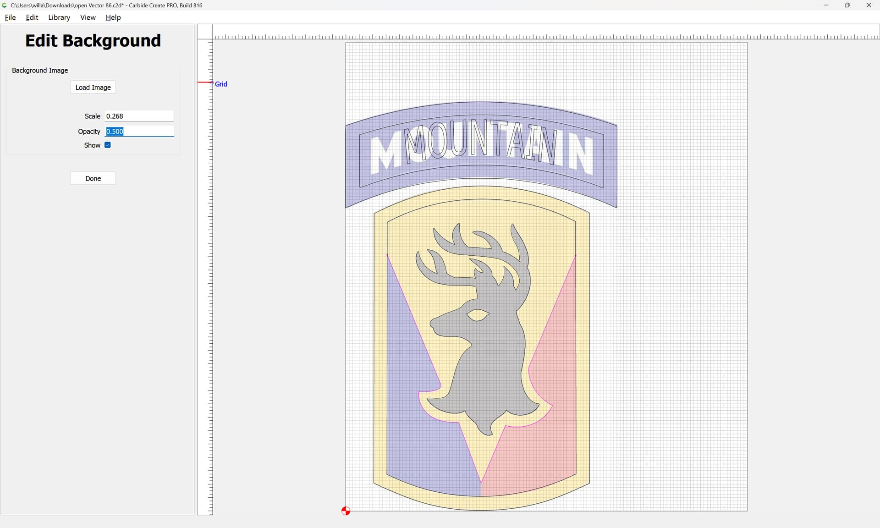Restore down the Carbide Create window
Viewport: 880px width, 528px height.
click(847, 5)
